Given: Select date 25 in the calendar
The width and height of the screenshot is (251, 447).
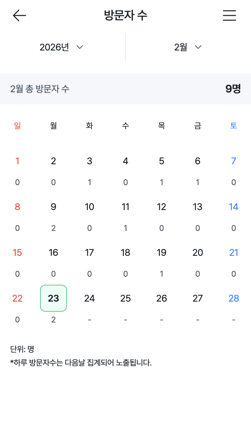Looking at the screenshot, I should (125, 298).
